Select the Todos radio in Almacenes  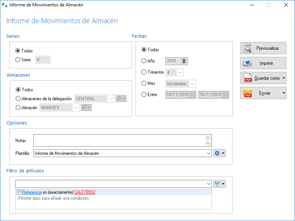(18, 90)
